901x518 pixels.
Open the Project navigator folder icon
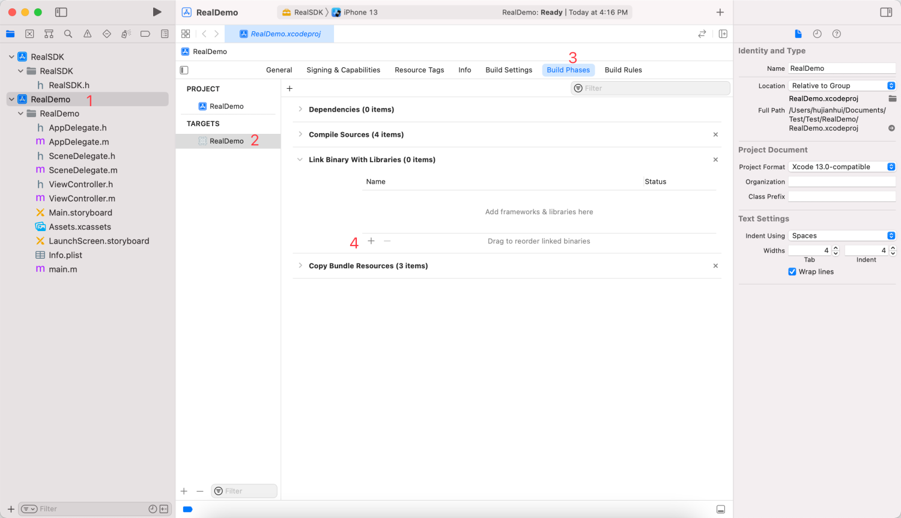tap(10, 34)
